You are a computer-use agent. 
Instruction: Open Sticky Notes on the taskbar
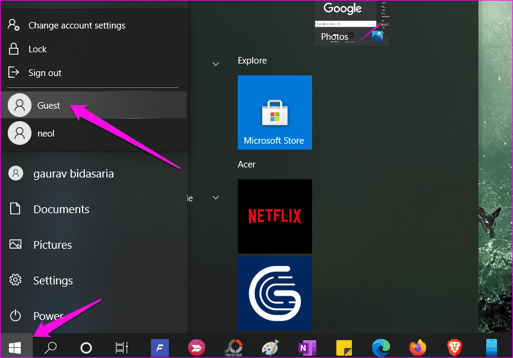pos(344,347)
